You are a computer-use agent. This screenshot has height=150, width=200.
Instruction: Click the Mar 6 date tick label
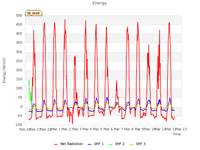point(108,129)
